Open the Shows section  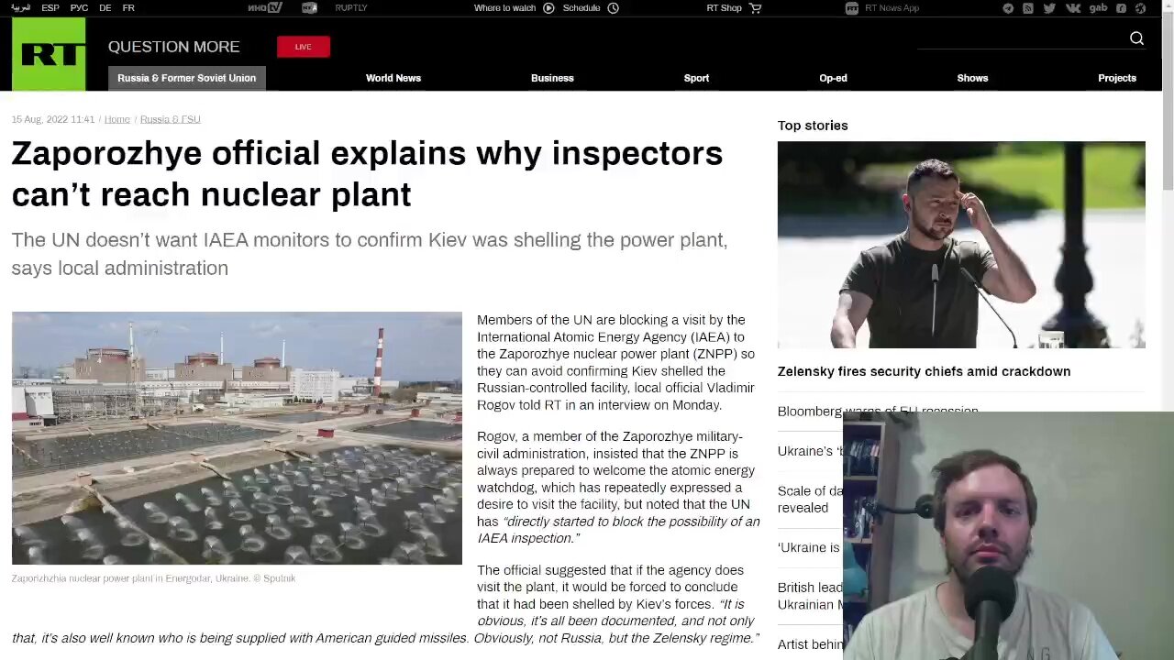[972, 78]
